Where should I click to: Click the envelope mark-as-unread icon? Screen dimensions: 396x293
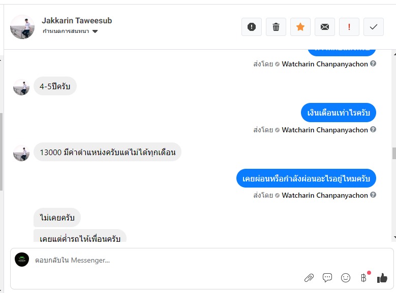pos(325,27)
